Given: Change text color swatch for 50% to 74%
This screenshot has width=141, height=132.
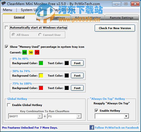Looking at the screenshot, I should point(67,75).
